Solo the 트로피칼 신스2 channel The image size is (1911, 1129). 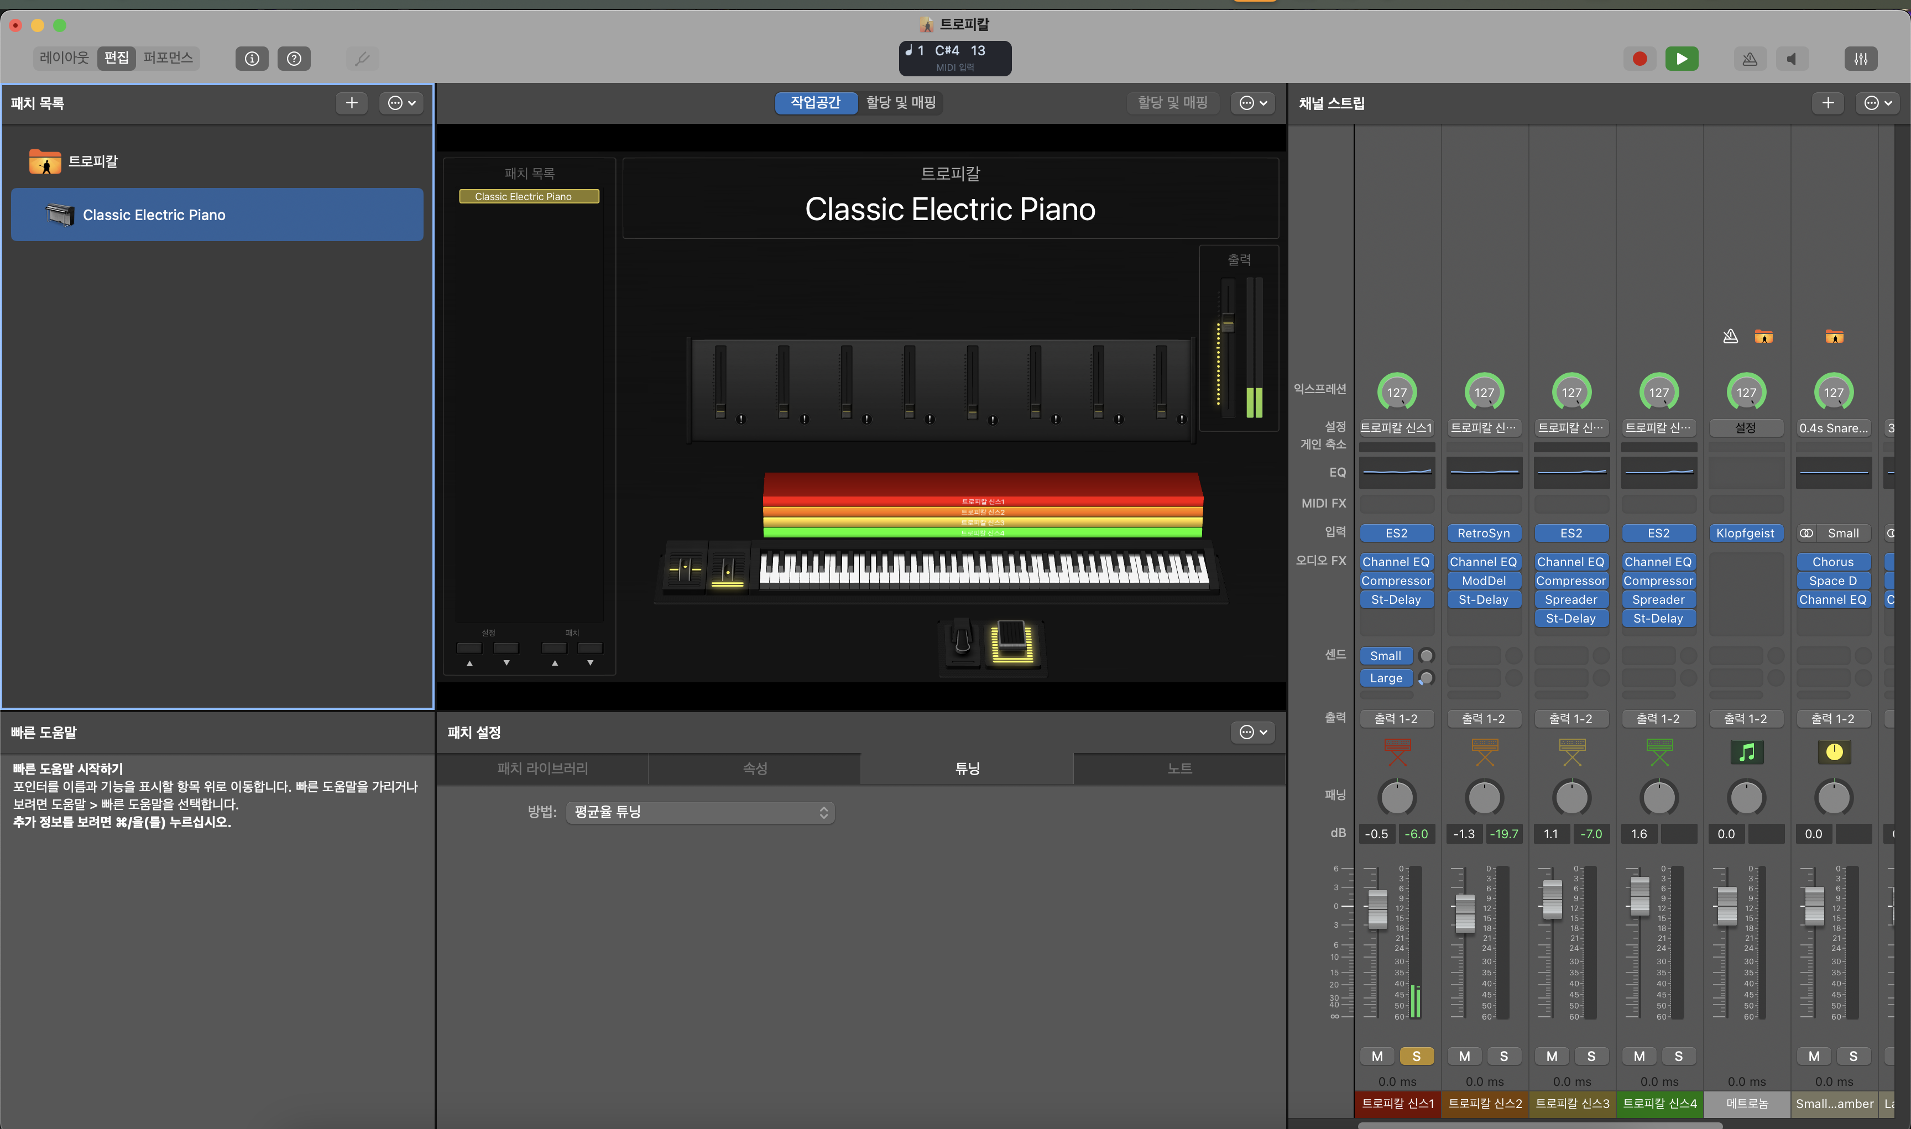click(x=1504, y=1056)
